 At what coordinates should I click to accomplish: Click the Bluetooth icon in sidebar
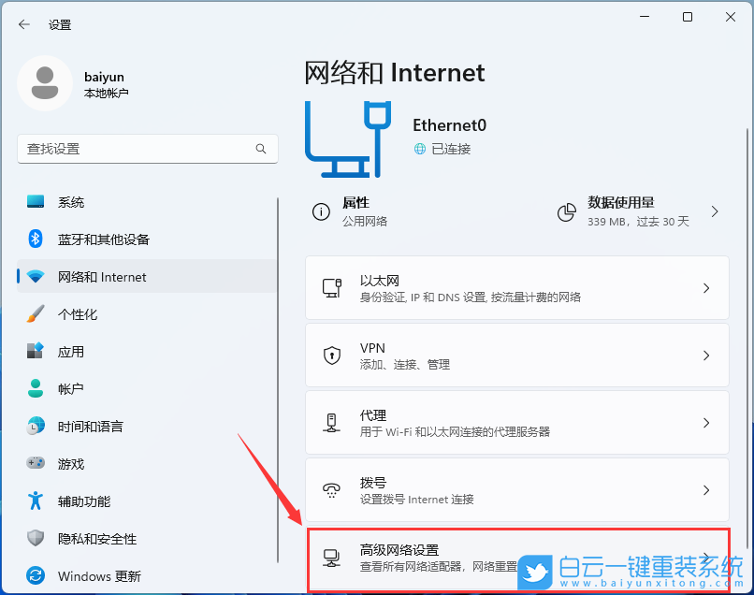35,239
